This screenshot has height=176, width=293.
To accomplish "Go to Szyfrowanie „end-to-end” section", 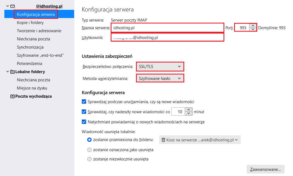I will point(40,55).
